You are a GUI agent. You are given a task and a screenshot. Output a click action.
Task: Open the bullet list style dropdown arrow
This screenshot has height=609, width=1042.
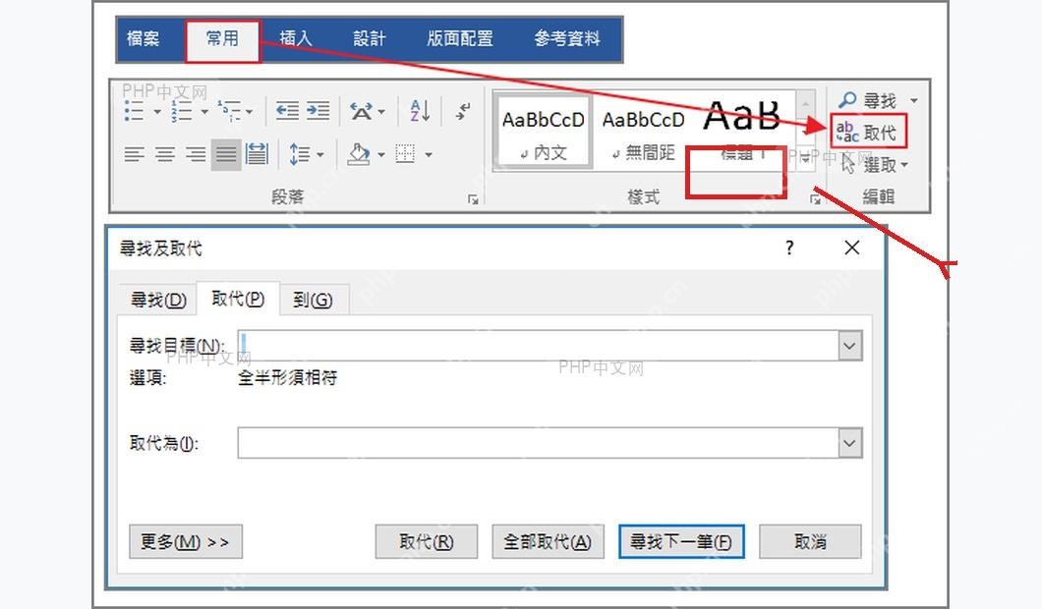(x=157, y=112)
